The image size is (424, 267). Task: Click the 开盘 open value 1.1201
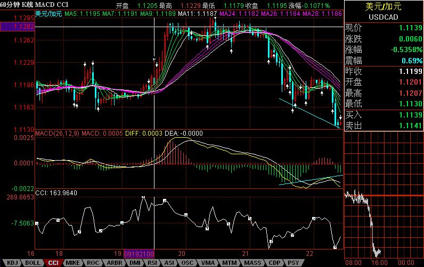tap(411, 82)
